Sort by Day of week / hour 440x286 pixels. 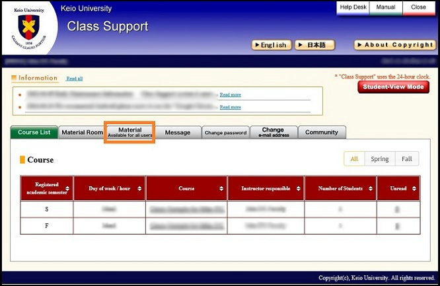click(139, 189)
